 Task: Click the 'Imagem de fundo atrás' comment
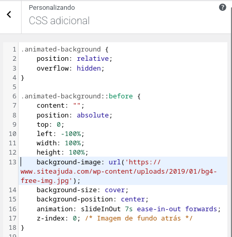(x=139, y=218)
